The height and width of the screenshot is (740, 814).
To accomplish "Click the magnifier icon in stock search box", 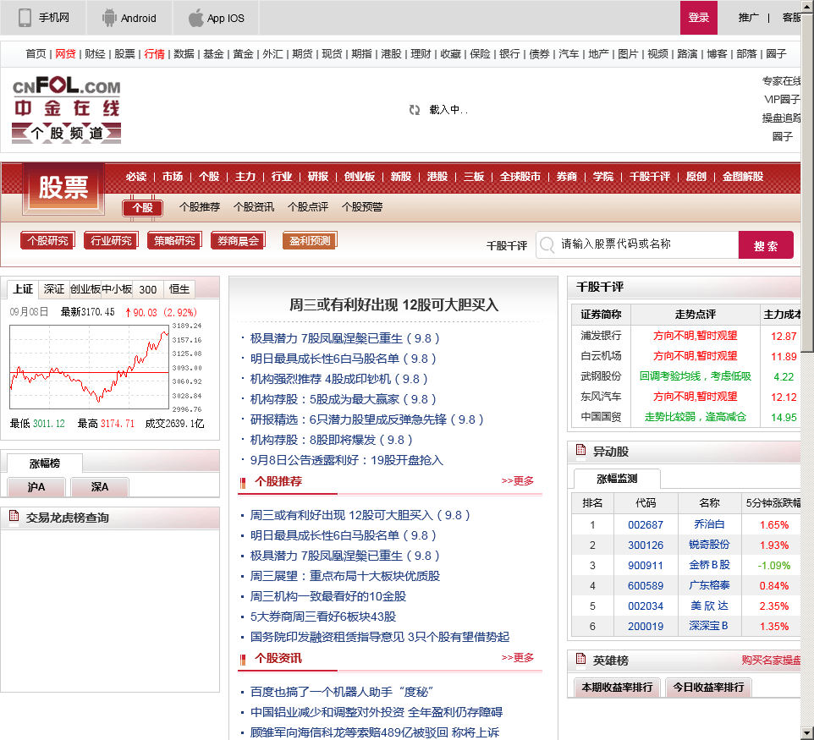I will click(x=547, y=244).
